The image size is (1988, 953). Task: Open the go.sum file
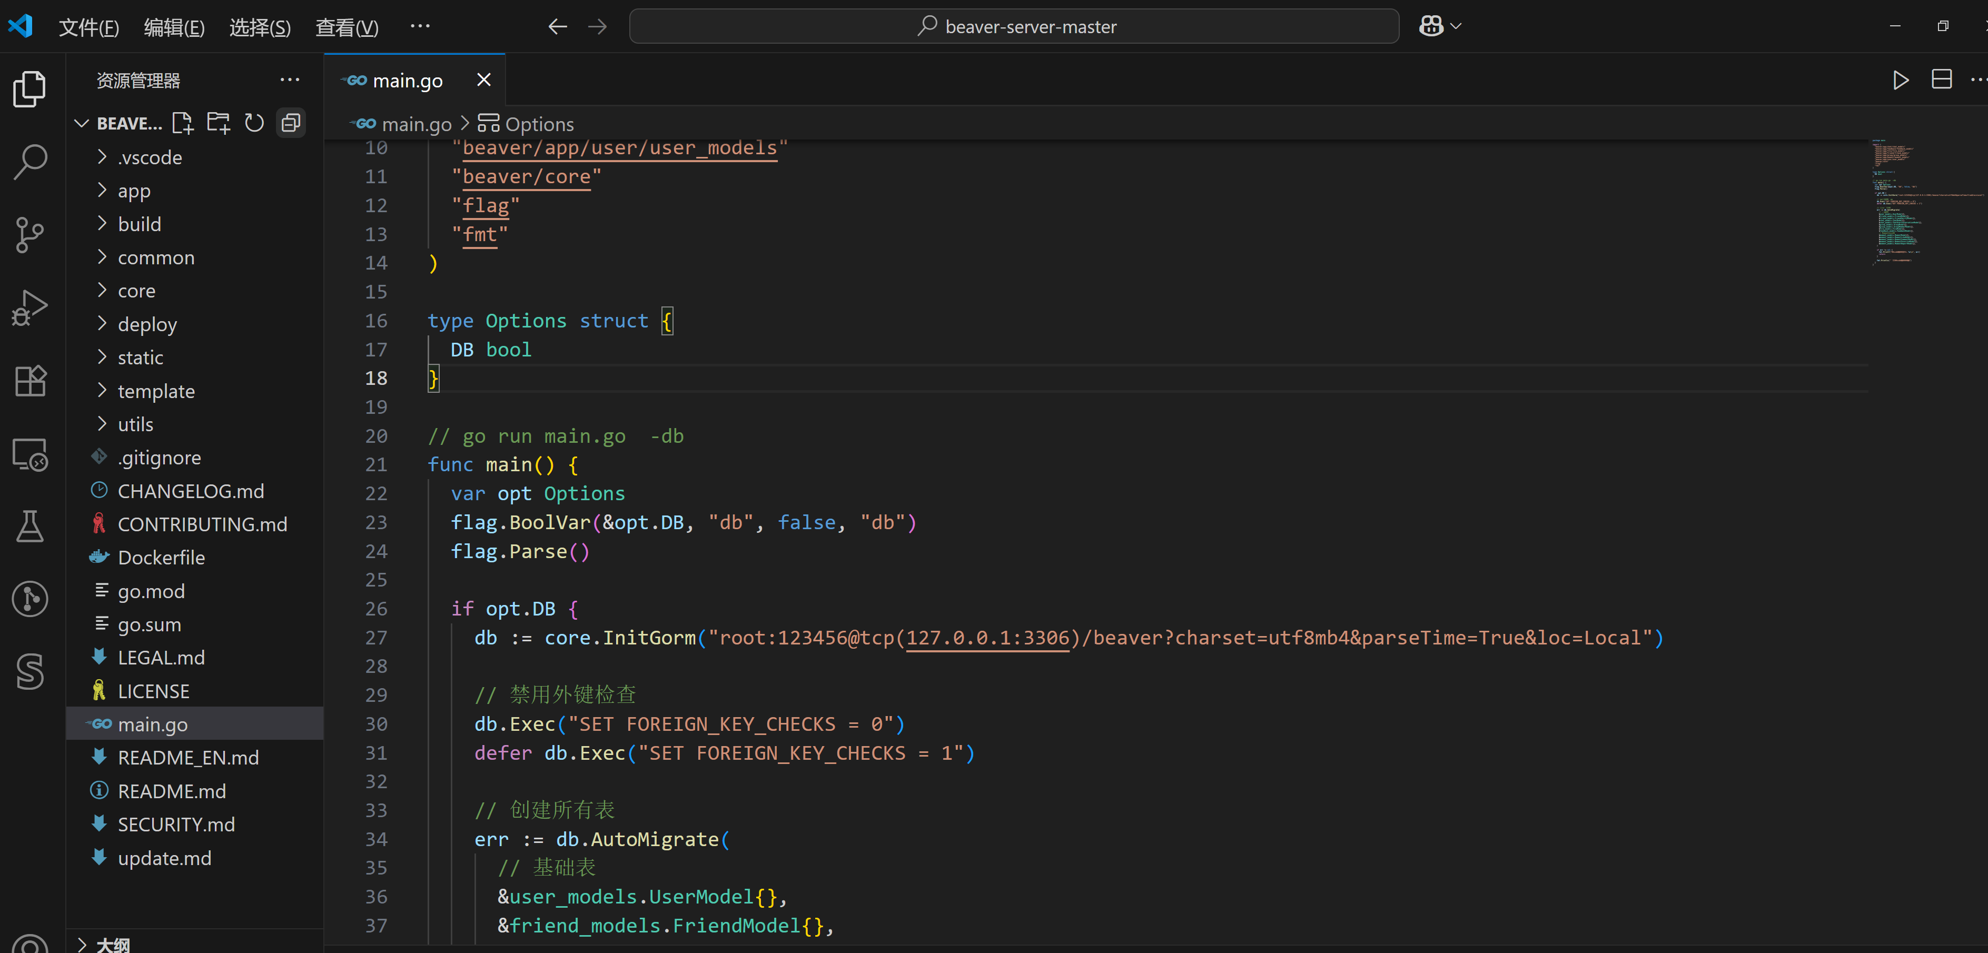pyautogui.click(x=194, y=624)
